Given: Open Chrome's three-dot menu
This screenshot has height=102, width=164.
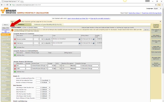Looking at the screenshot, I should (162, 5).
